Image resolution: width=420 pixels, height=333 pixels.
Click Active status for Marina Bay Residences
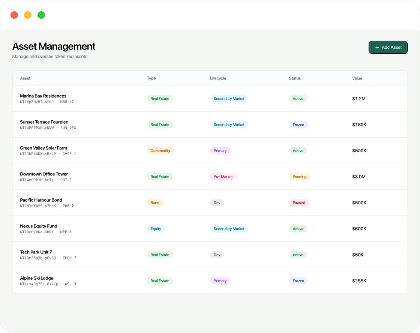coord(298,99)
